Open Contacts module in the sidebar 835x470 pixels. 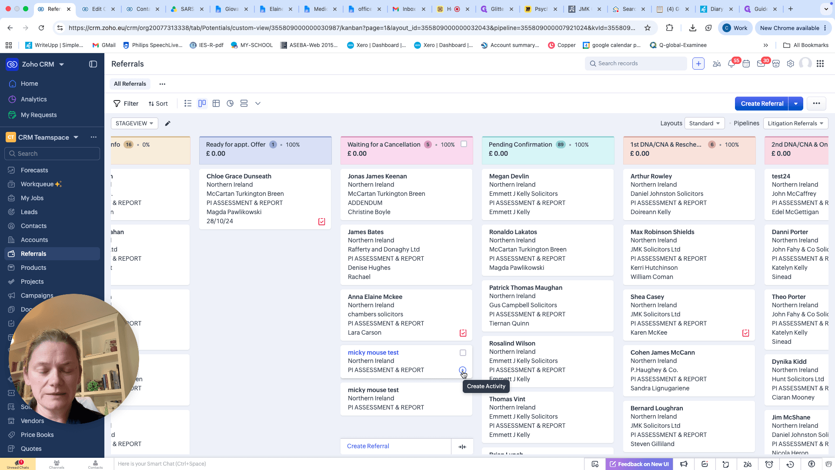[x=33, y=226]
